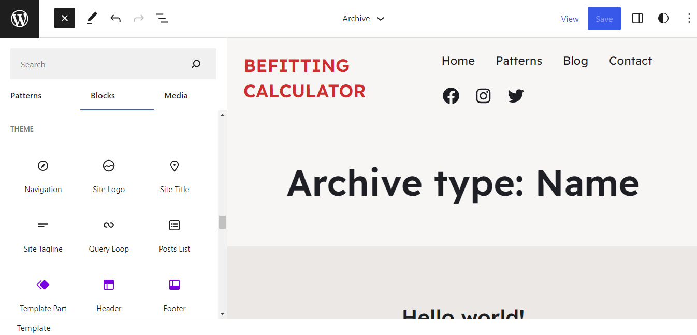Select the Site Title block
Viewport: 697px width, 335px height.
(x=174, y=175)
